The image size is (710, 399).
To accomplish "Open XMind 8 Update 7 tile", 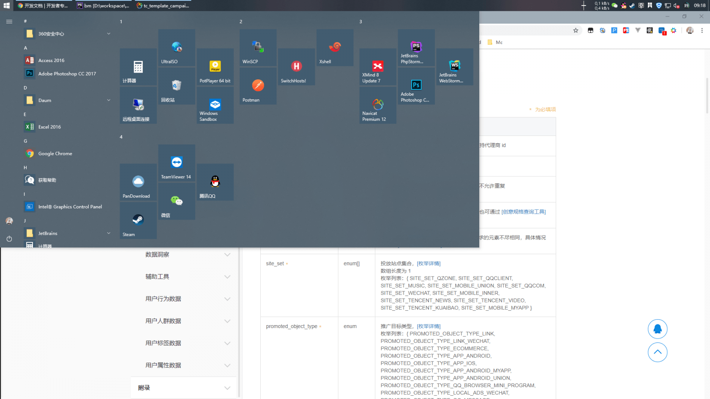I will click(x=378, y=67).
